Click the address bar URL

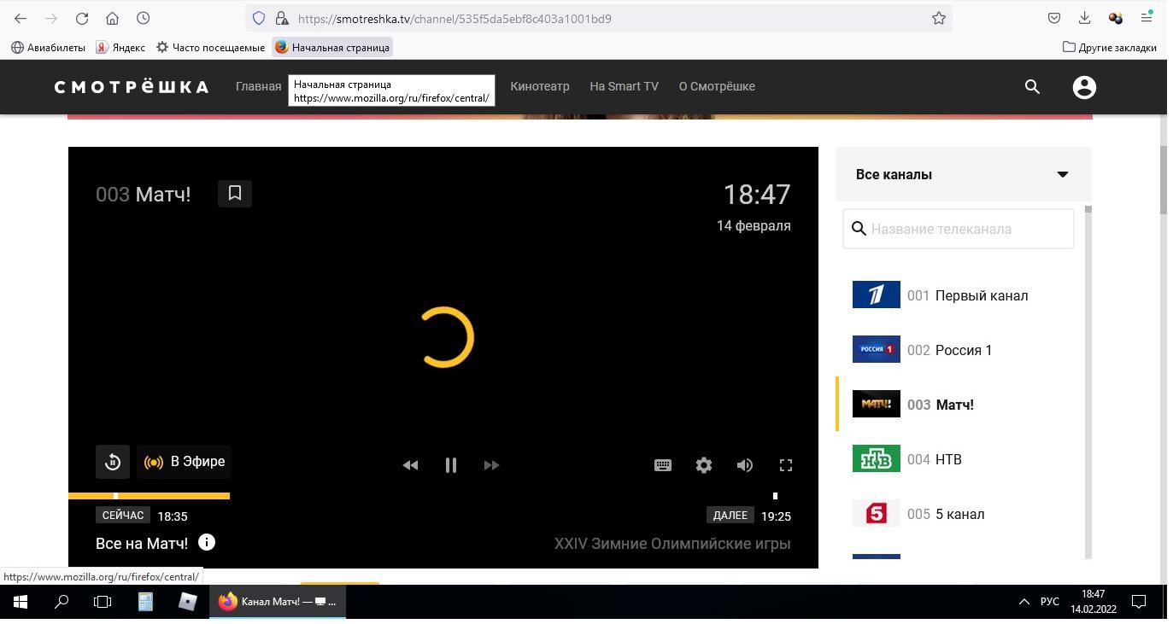pyautogui.click(x=455, y=18)
